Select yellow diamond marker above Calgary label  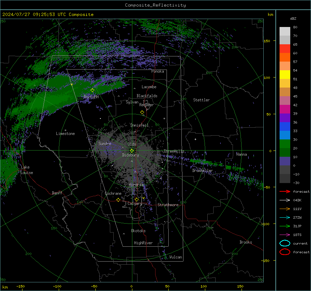[136, 199]
